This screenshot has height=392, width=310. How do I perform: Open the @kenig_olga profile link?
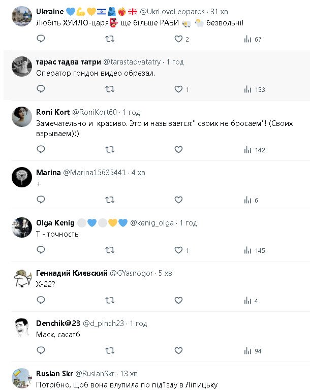[152, 223]
